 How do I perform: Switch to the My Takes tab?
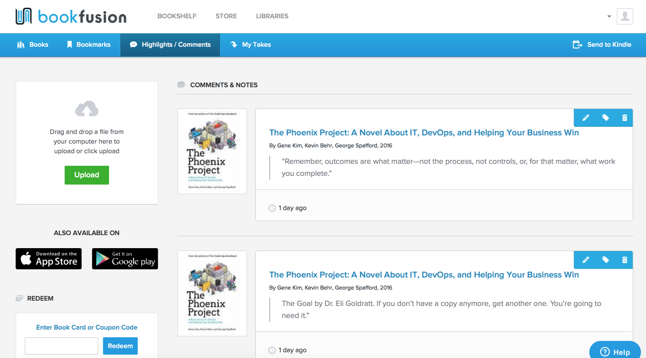(x=250, y=45)
